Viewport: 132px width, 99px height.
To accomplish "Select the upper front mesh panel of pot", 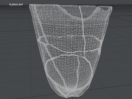I will tap(64, 28).
